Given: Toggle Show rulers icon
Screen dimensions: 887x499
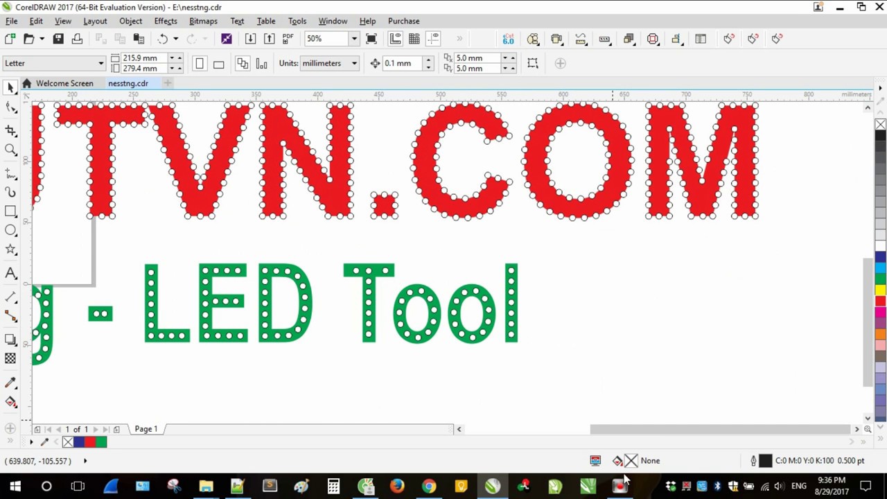Looking at the screenshot, I should 395,39.
